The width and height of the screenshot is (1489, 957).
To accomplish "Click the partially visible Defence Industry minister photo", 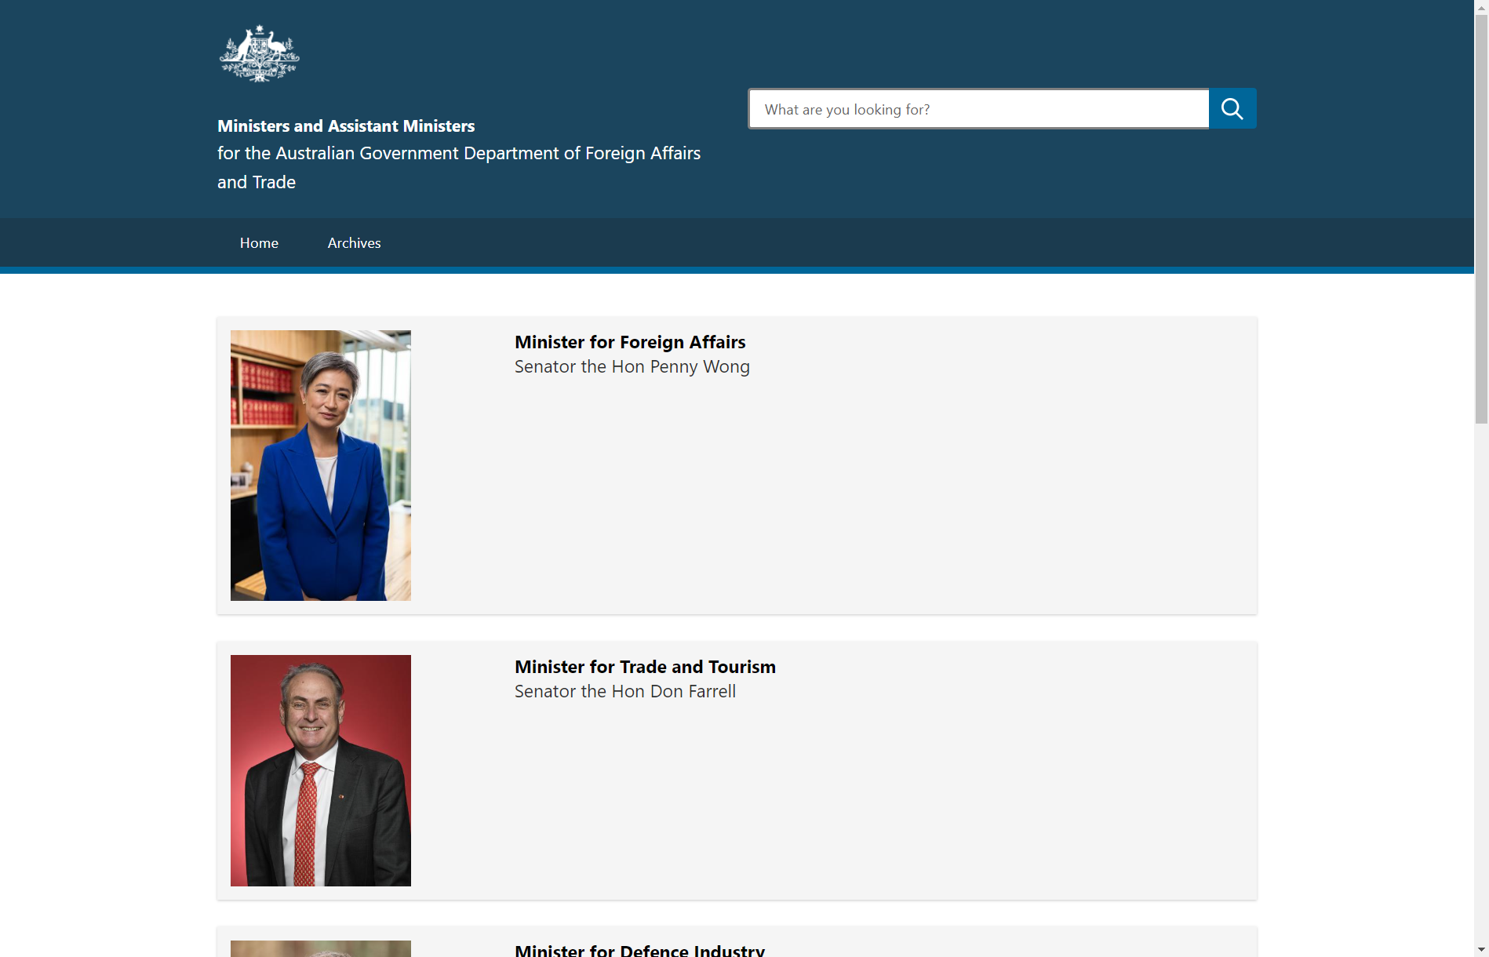I will click(x=321, y=948).
